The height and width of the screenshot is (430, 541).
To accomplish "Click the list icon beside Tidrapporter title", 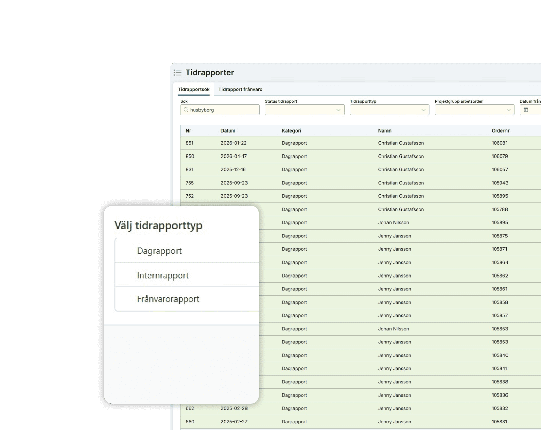I will [x=178, y=73].
